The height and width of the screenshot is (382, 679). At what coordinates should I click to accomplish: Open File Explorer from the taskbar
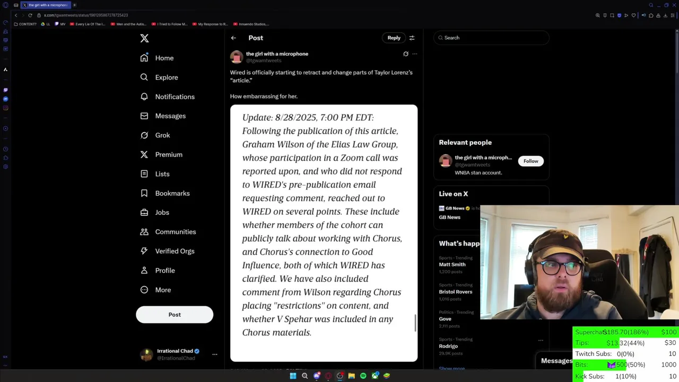pyautogui.click(x=351, y=376)
